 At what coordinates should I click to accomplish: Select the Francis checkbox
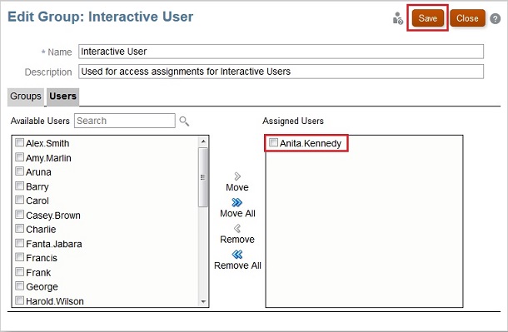tap(19, 257)
